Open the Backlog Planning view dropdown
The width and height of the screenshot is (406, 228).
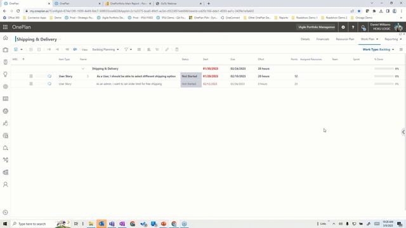(105, 49)
